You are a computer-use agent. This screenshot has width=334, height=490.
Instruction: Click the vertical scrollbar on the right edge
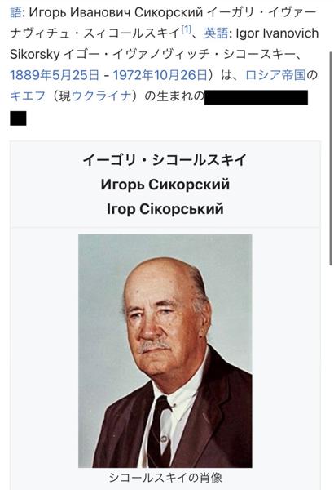(331, 158)
